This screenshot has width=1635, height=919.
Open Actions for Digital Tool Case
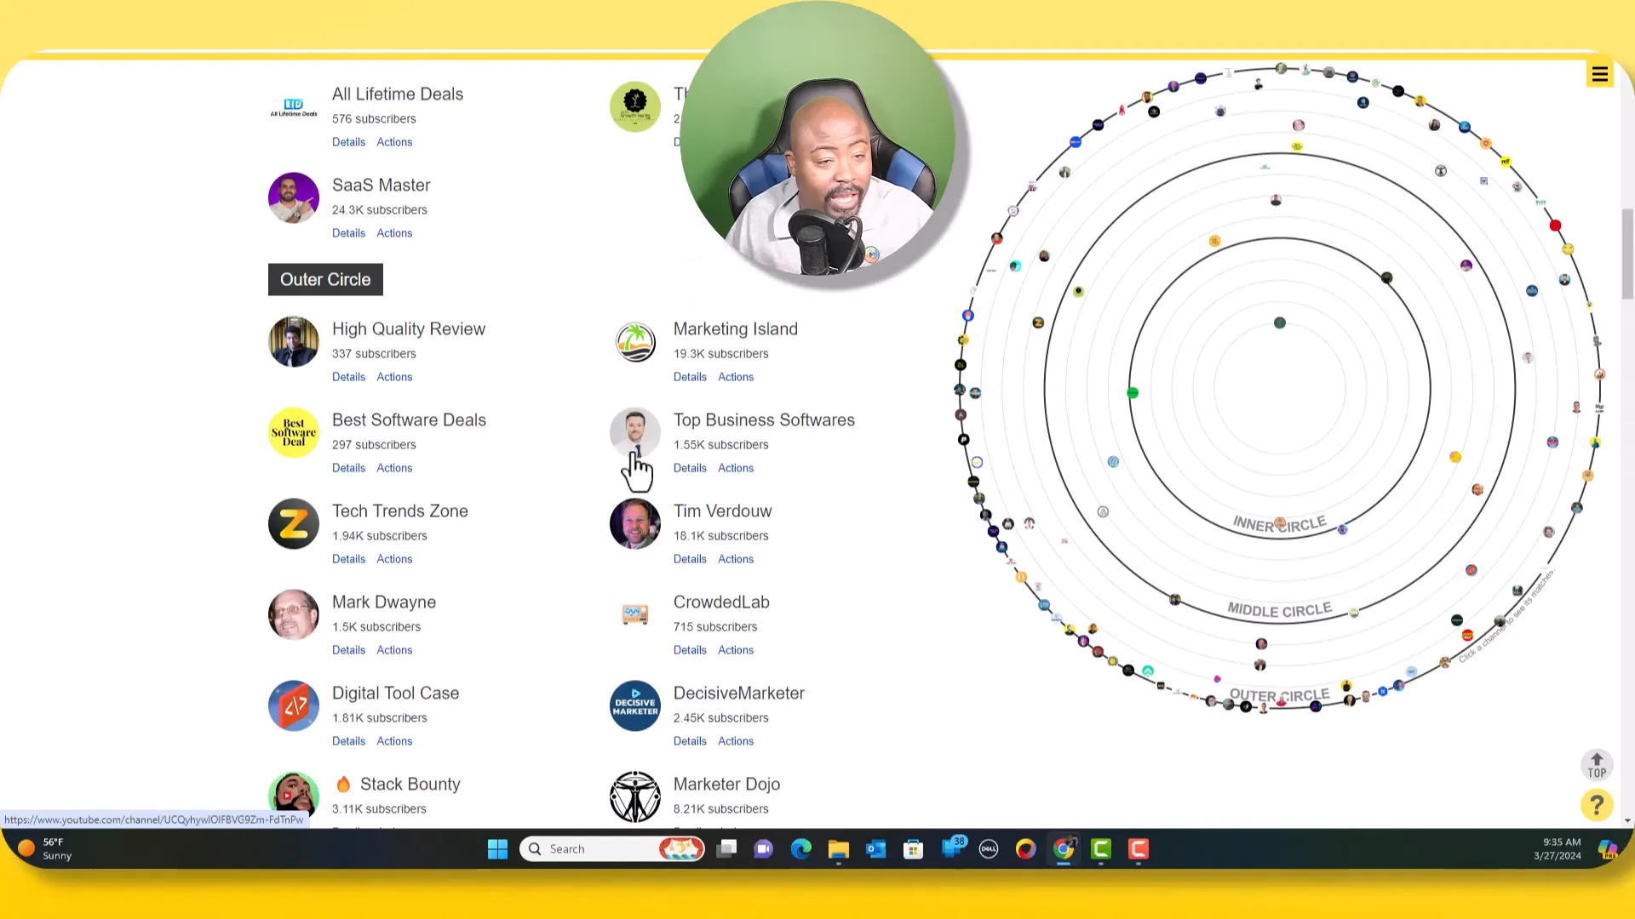394,741
